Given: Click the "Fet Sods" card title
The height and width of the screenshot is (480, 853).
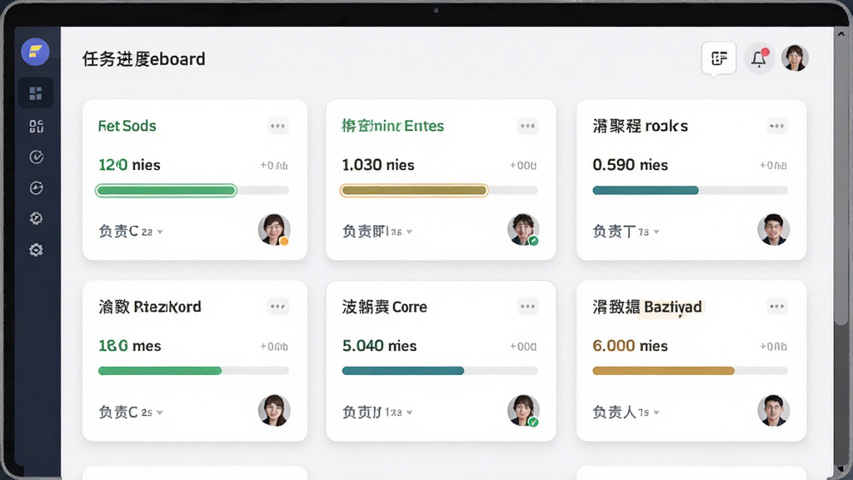Looking at the screenshot, I should point(127,126).
